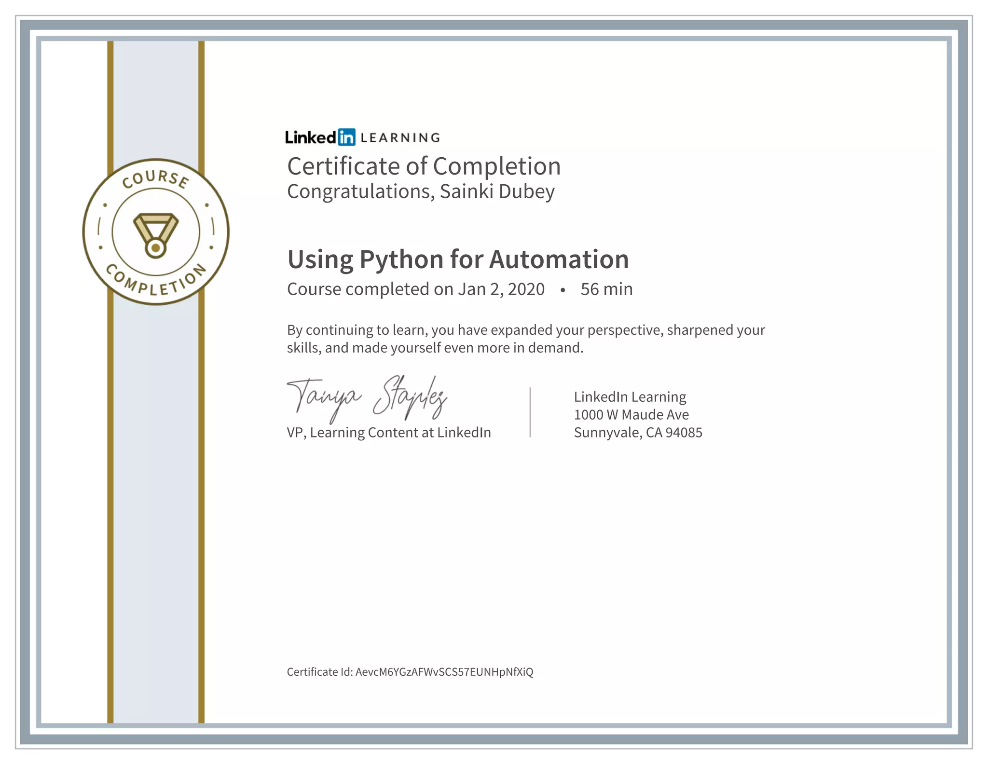The height and width of the screenshot is (763, 988).
Task: Click the VP, Learning Content at LinkedIn title
Action: pyautogui.click(x=388, y=433)
